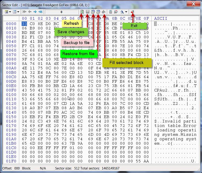Click 'Total sectors: 1465149167' status text
Image resolution: width=202 pixels, height=173 pixels.
tap(100, 168)
